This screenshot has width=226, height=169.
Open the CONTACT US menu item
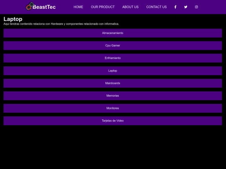(157, 7)
